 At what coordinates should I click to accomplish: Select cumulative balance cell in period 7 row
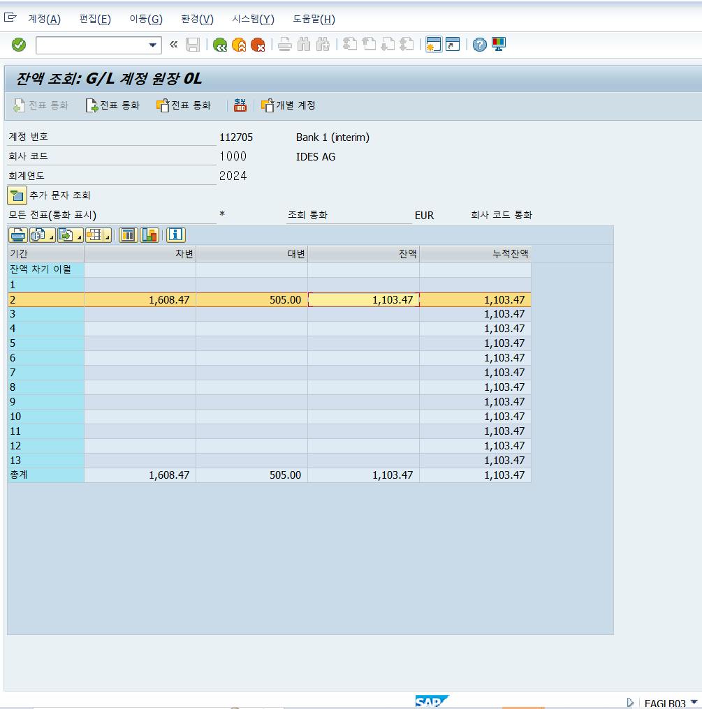pos(475,373)
